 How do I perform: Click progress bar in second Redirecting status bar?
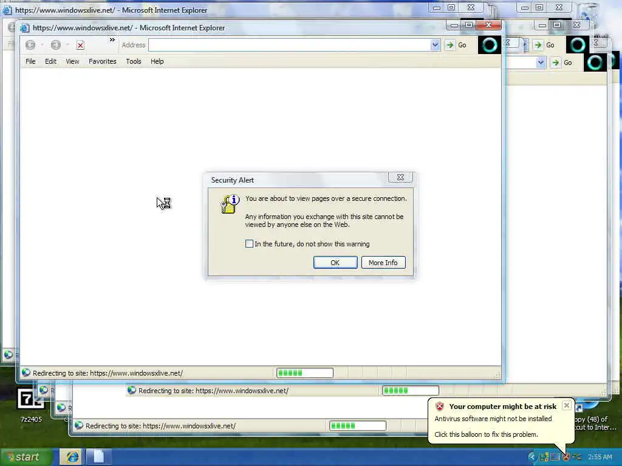click(x=411, y=390)
